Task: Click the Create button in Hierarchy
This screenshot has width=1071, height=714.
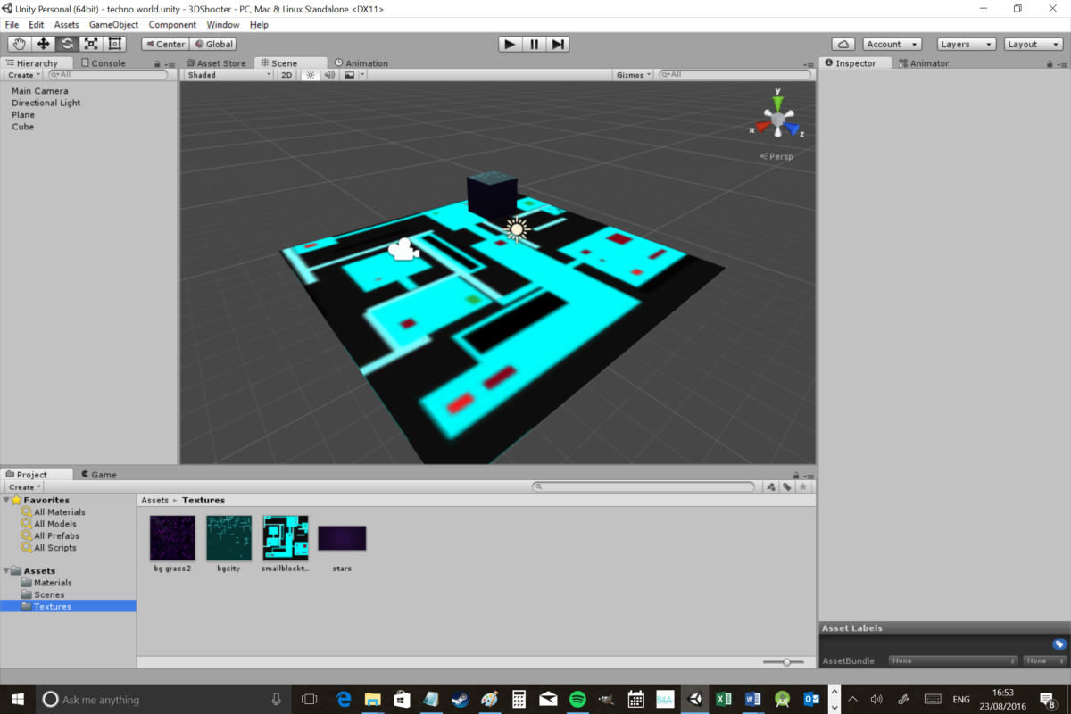Action: pos(21,74)
